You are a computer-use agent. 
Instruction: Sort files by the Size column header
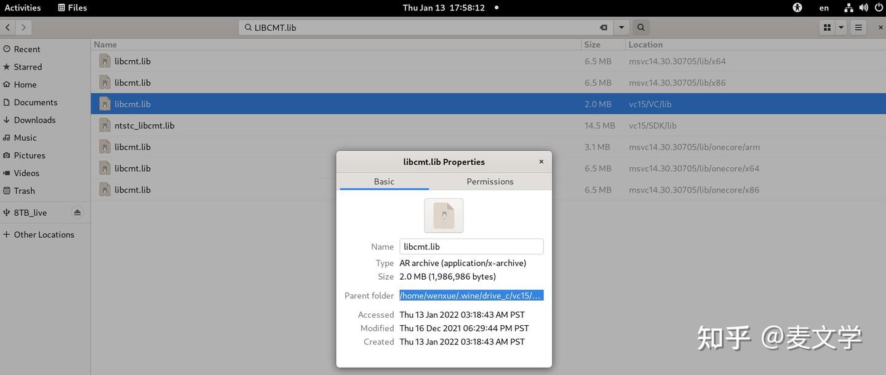click(x=592, y=44)
